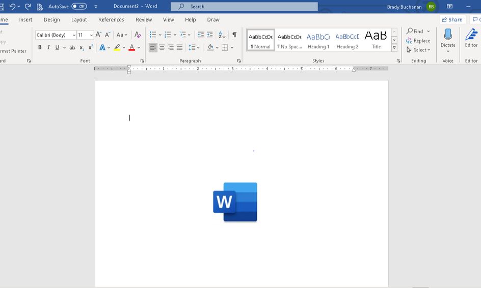Click the Search box in title bar
The image size is (481, 288).
coord(244,7)
